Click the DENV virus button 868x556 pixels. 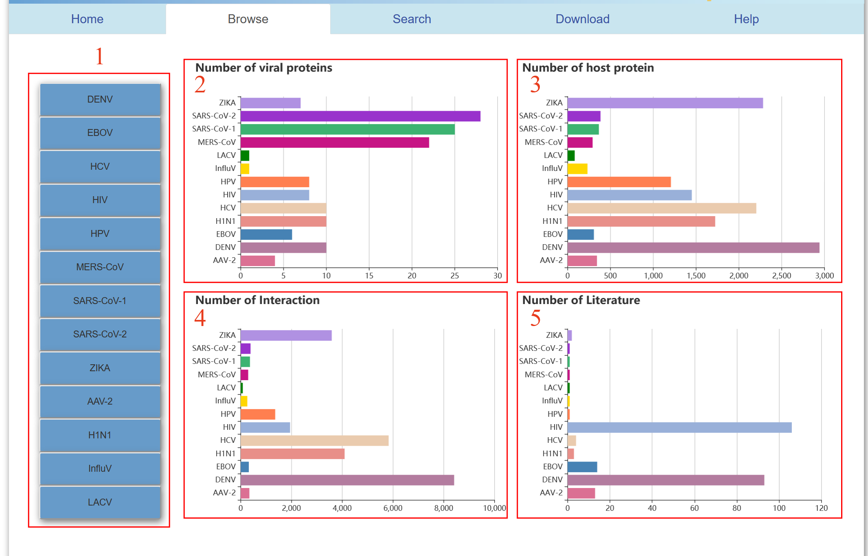pyautogui.click(x=100, y=99)
